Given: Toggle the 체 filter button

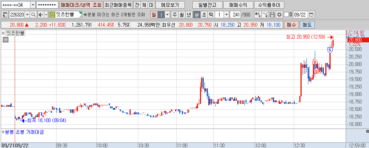Looking at the screenshot, I should pos(144,5).
